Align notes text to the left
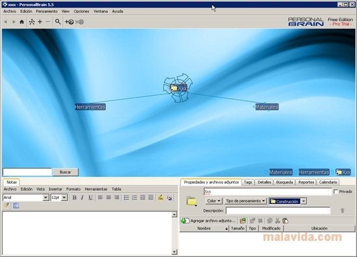 (101, 197)
